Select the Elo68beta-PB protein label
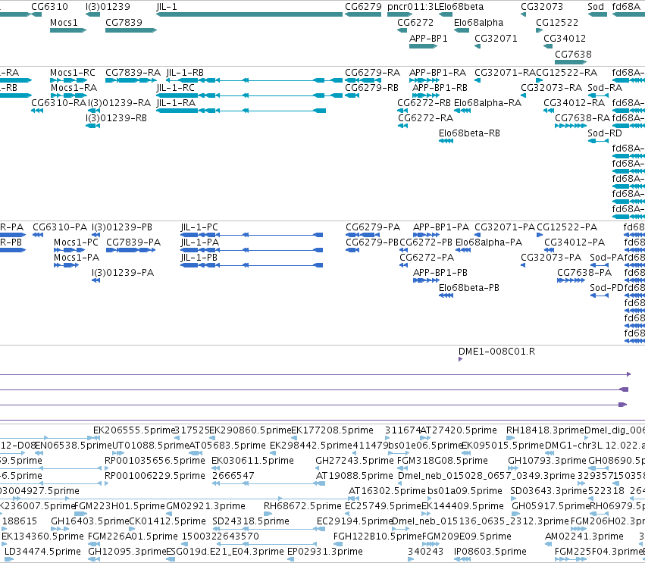 [469, 288]
